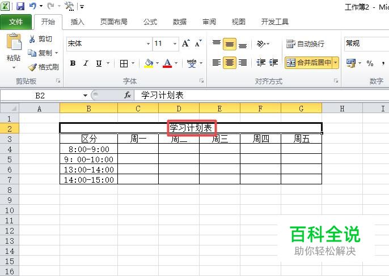Click the Format Painter (格式刷) brush

(32, 67)
